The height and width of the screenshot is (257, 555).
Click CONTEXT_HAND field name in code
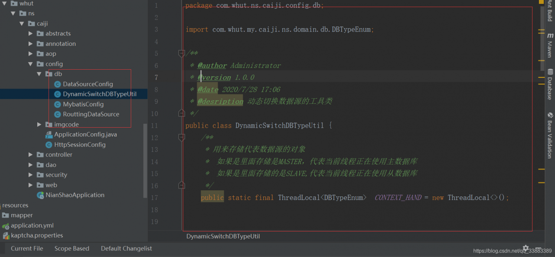pyautogui.click(x=398, y=197)
